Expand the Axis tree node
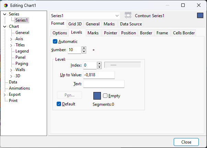The width and height of the screenshot is (207, 148). pos(11,39)
